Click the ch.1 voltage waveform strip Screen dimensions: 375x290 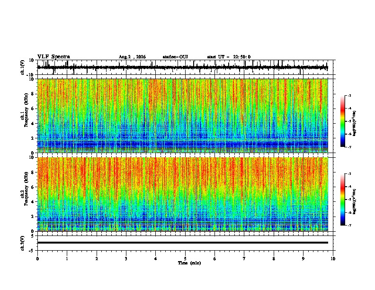[186, 67]
